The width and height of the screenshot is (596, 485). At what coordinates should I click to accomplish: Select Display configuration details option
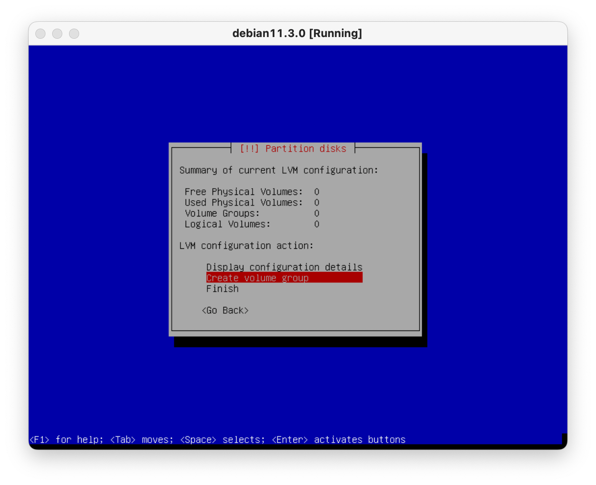[x=284, y=267]
